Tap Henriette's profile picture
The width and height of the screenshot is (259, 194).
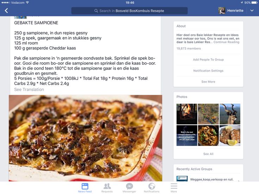222,11
